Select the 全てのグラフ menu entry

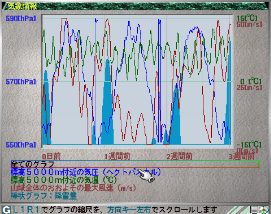(x=135, y=164)
